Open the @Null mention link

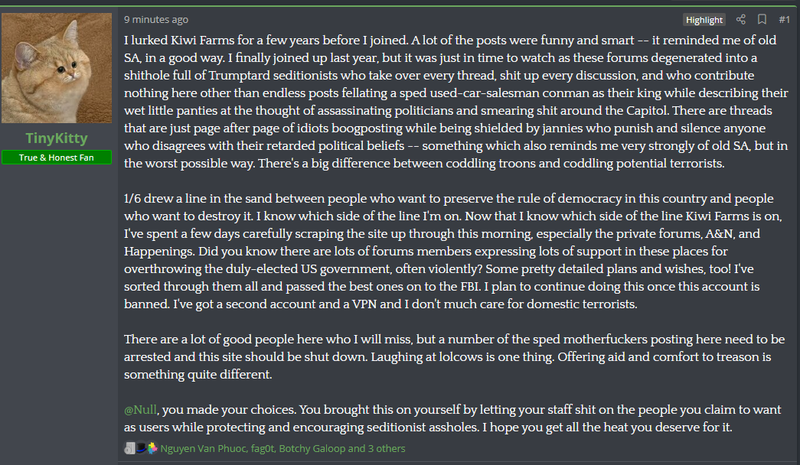pos(140,409)
